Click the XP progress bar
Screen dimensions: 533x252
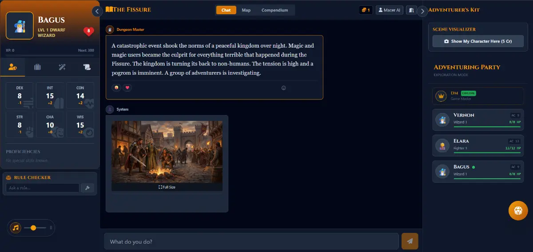[50, 55]
